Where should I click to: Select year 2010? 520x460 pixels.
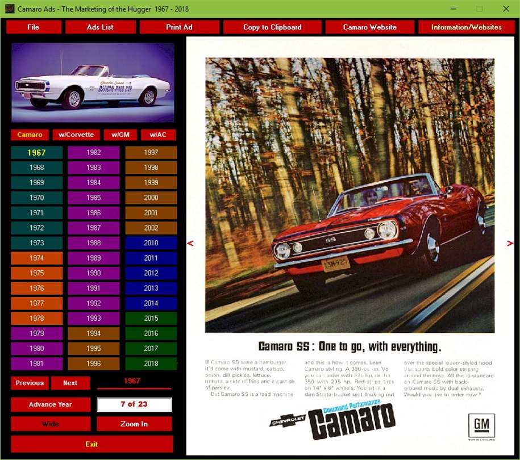pos(151,243)
